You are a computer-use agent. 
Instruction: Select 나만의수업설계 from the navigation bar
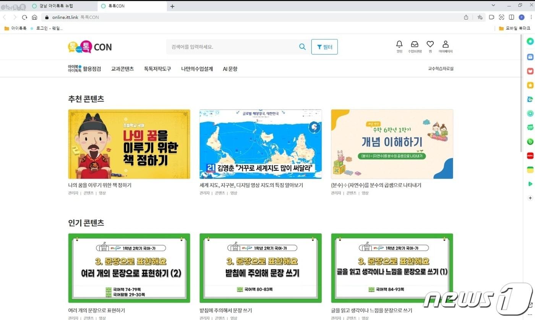point(197,69)
